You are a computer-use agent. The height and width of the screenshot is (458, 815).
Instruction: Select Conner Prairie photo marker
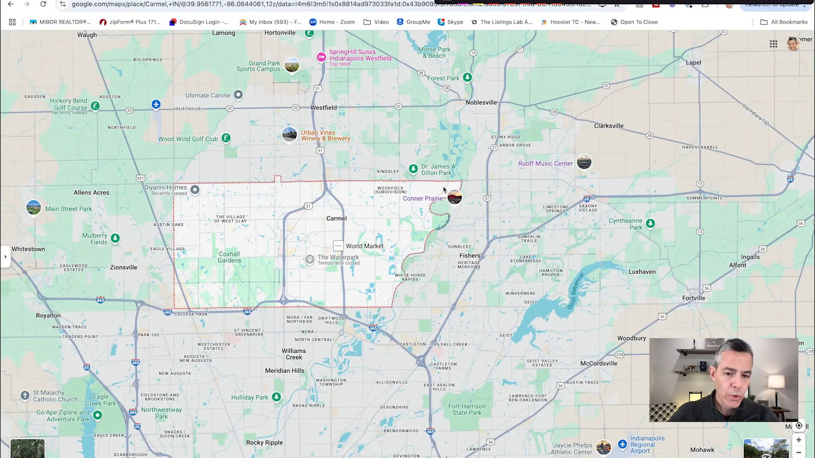point(455,197)
